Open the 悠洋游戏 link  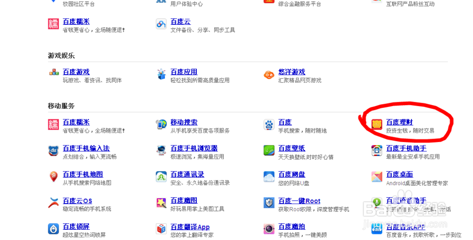pos(292,72)
